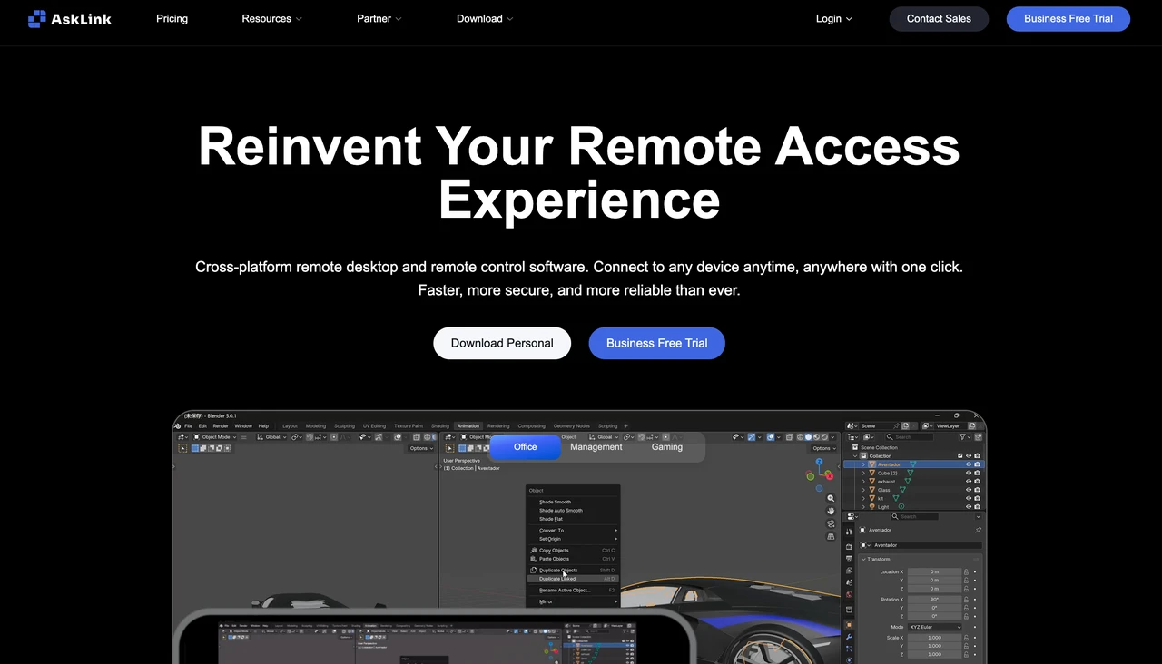Select the Sculpting workspace tab
1162x664 pixels.
[x=344, y=425]
